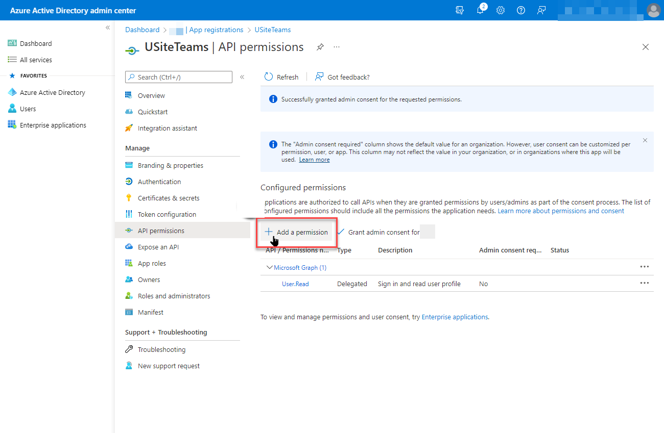Viewport: 664px width, 433px height.
Task: Click the feedback icon in top bar
Action: (541, 10)
